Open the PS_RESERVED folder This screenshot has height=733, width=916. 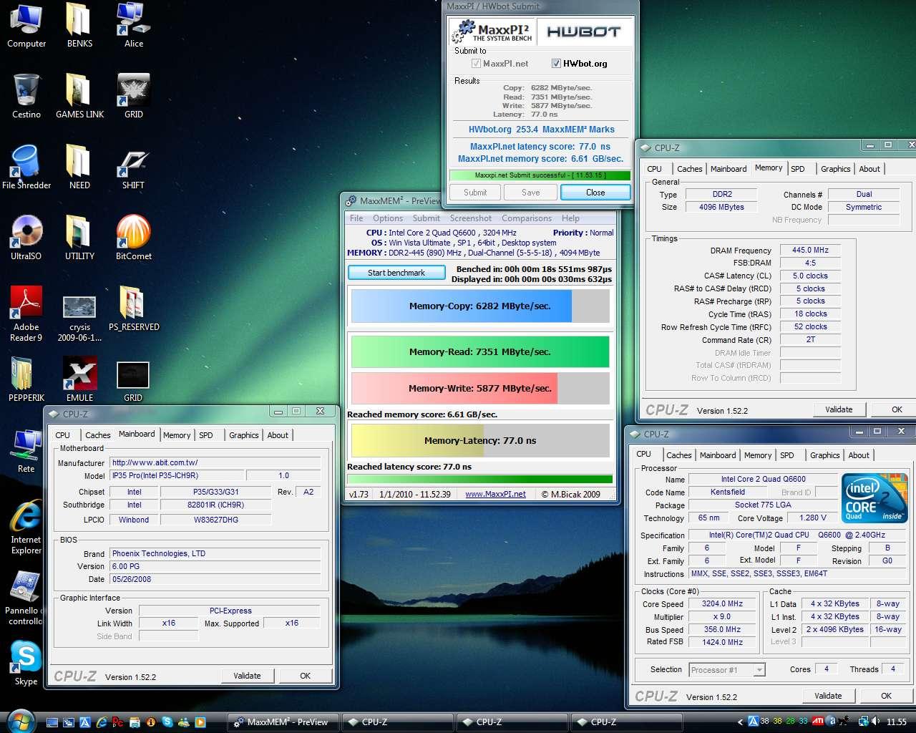pos(133,309)
